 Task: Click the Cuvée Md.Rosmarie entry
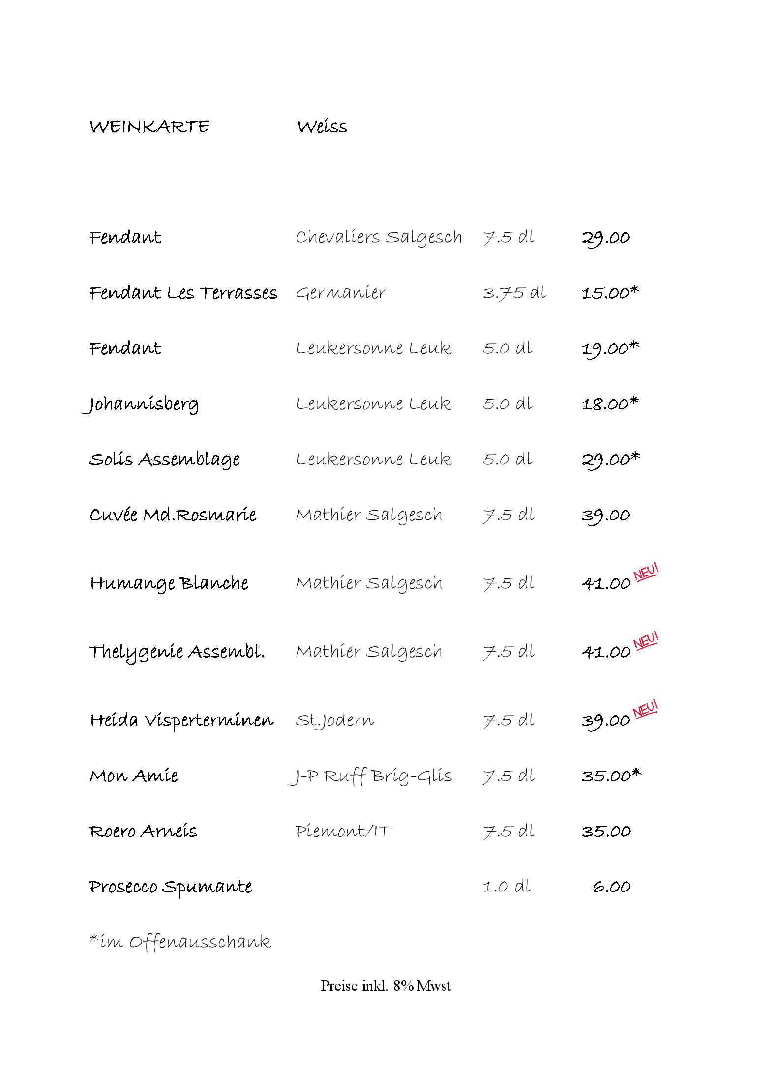click(x=173, y=515)
